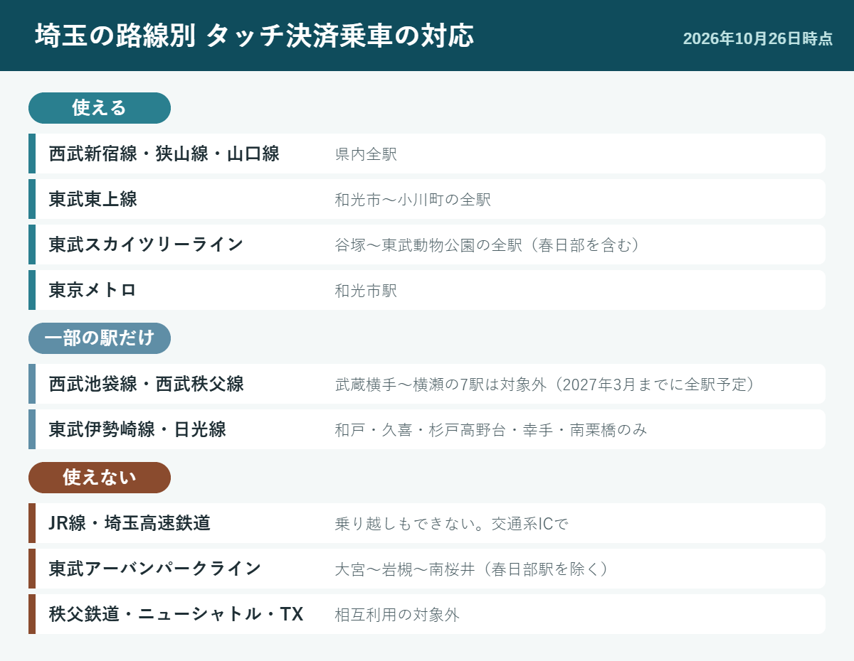Select the date "2026年10月26日時点" in header
Screen dimensions: 854x661
click(757, 38)
